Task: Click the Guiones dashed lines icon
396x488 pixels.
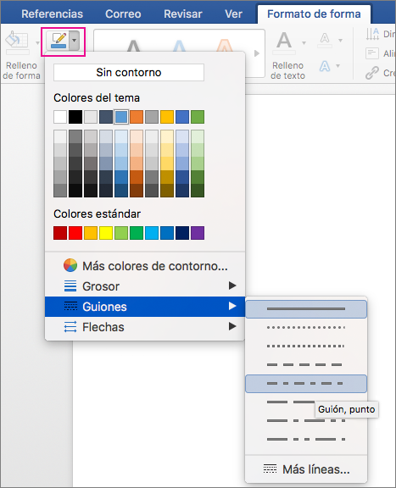Action: click(x=70, y=306)
